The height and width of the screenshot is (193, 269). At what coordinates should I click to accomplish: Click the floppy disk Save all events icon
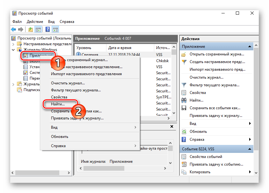(184, 108)
